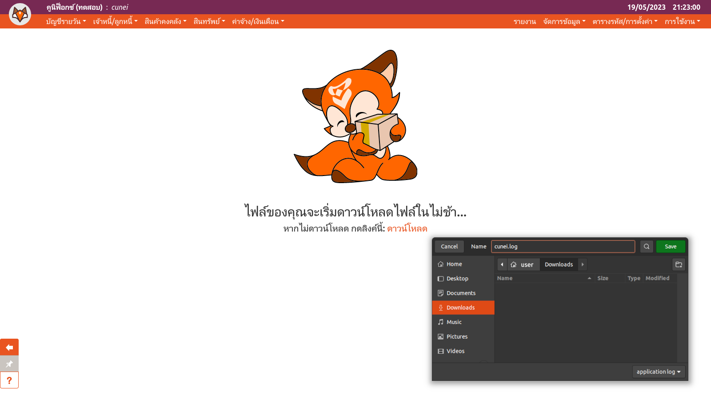Open help with the question mark icon

[9, 380]
